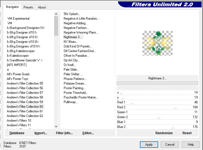Click the Apply button
Screen dimensions: 203x150
click(x=149, y=145)
